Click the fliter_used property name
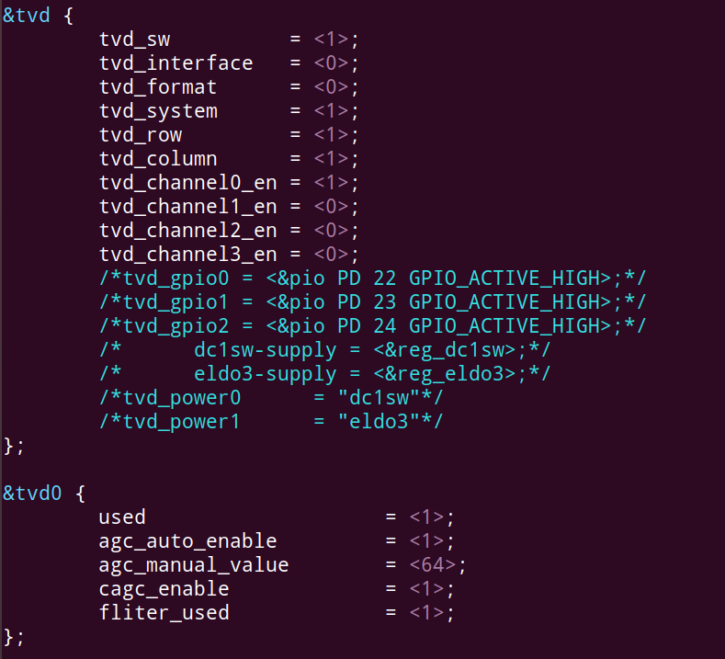Viewport: 725px width, 659px height. point(164,613)
